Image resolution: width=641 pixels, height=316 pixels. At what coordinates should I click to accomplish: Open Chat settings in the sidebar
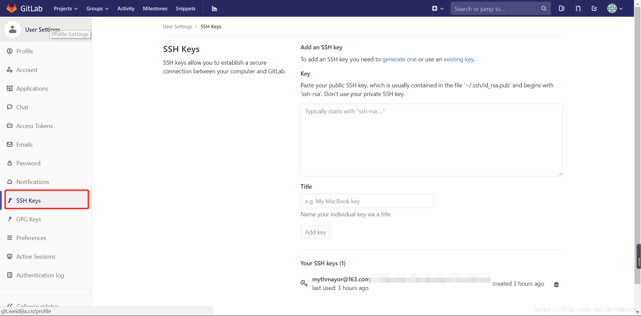(46, 107)
